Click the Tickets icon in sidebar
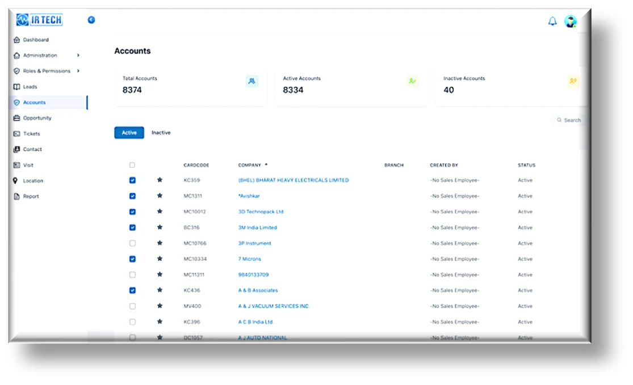 click(16, 134)
